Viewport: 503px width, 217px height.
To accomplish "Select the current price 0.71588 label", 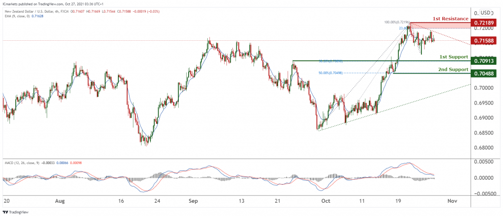I will [484, 41].
